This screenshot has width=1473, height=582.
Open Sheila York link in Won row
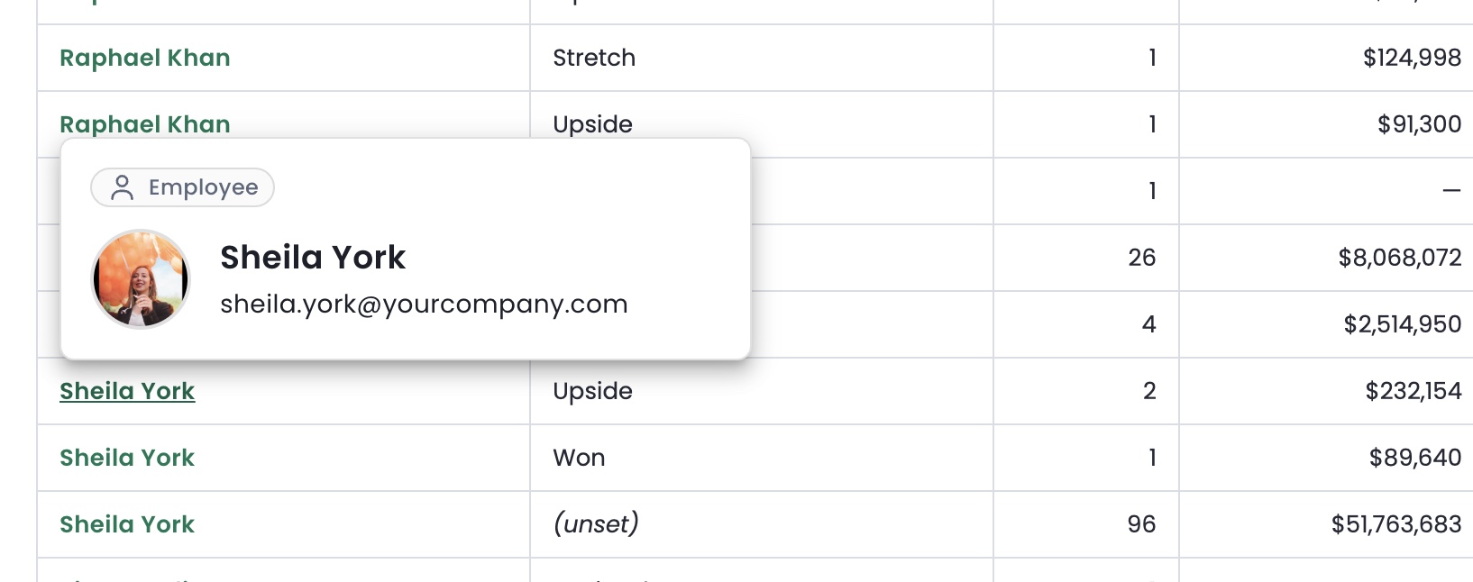click(127, 458)
